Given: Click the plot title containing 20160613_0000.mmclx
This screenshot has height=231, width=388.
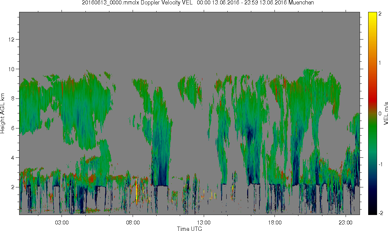Looking at the screenshot, I should tap(198, 3).
